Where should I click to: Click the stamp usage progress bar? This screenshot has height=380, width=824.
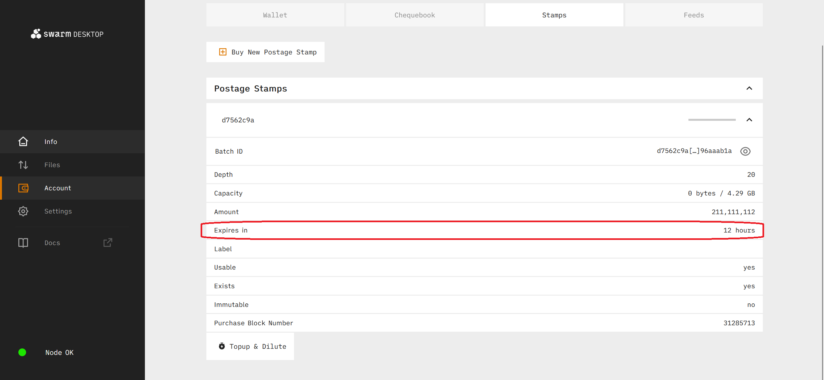pos(712,120)
